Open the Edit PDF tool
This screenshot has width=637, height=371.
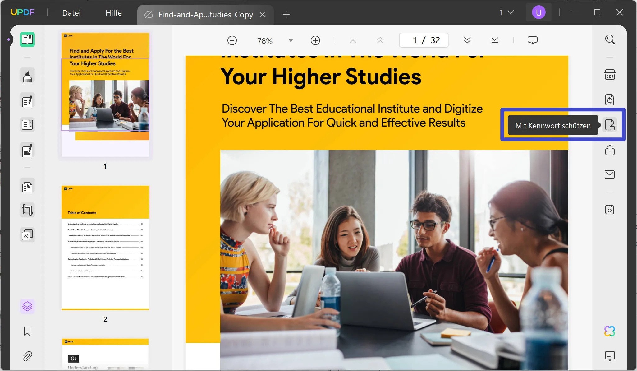tap(27, 101)
